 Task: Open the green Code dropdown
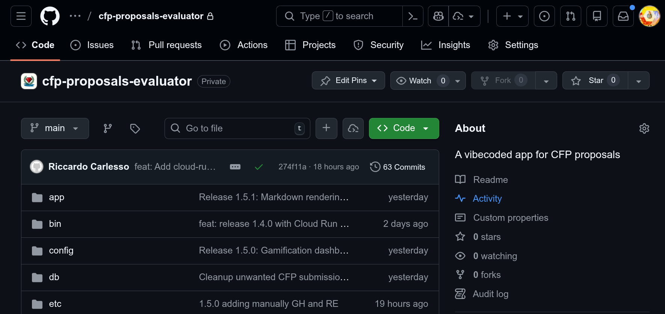404,128
